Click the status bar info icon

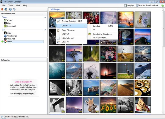2,117
